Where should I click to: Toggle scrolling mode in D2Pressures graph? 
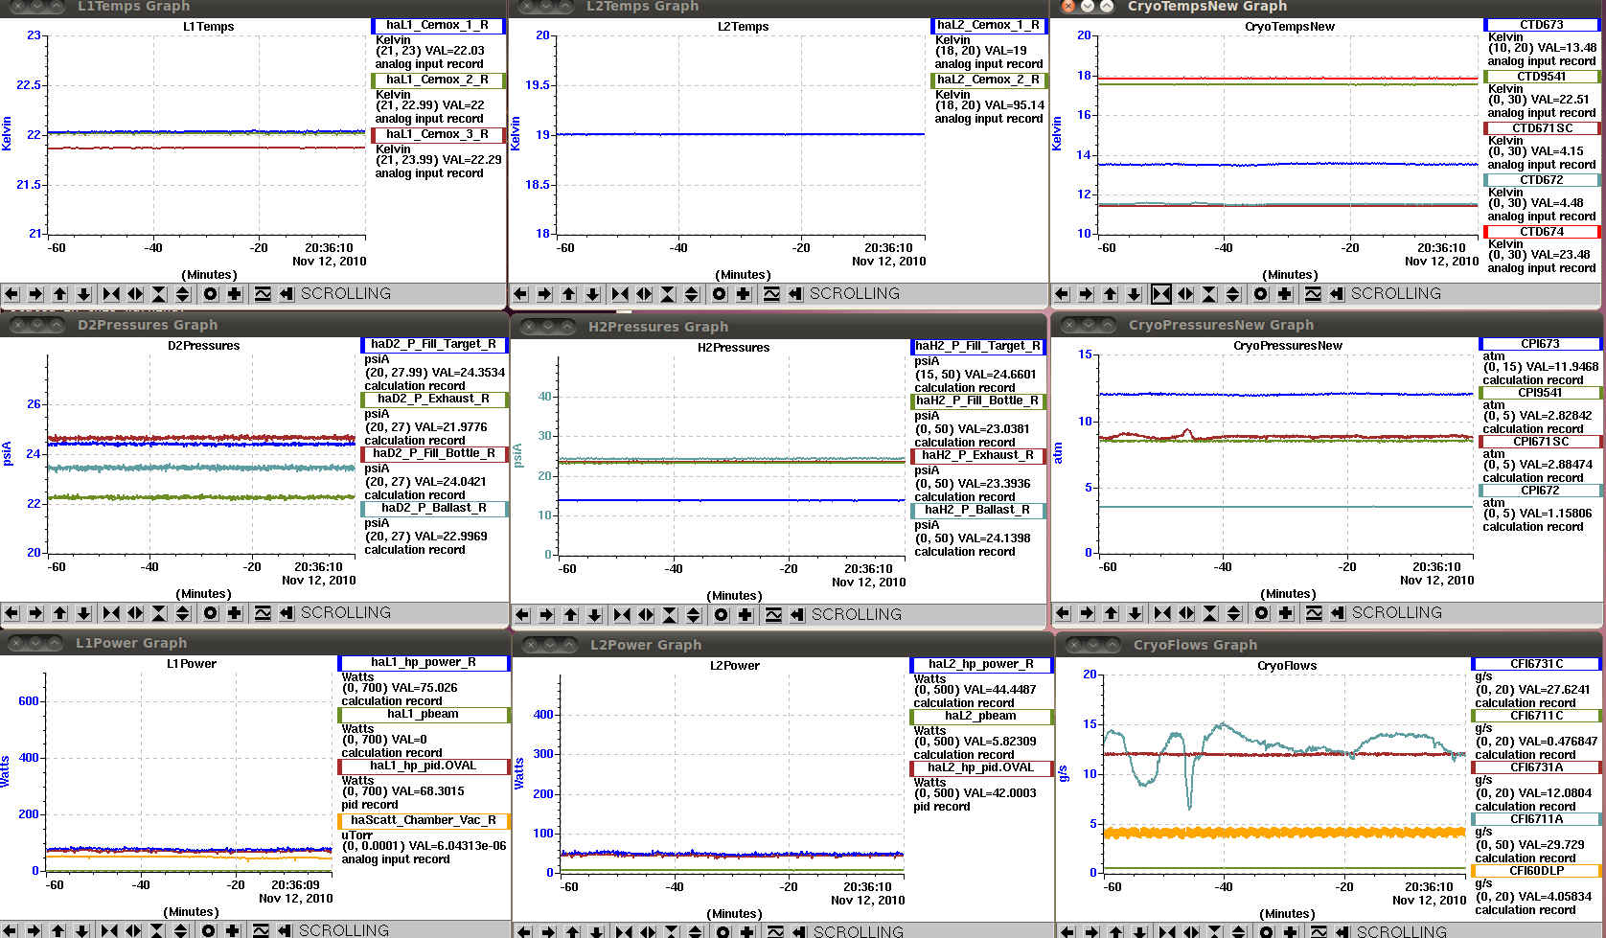click(x=287, y=613)
